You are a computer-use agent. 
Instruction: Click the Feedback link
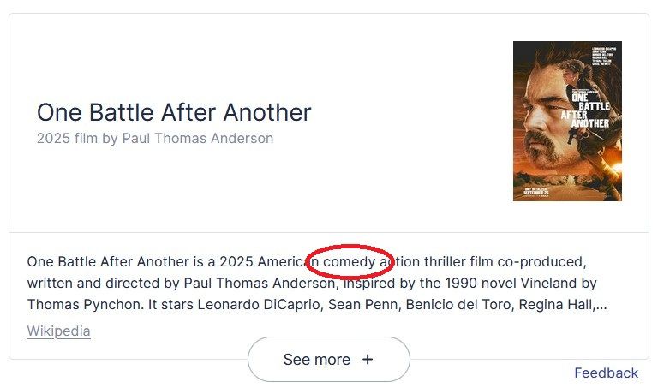[x=606, y=373]
